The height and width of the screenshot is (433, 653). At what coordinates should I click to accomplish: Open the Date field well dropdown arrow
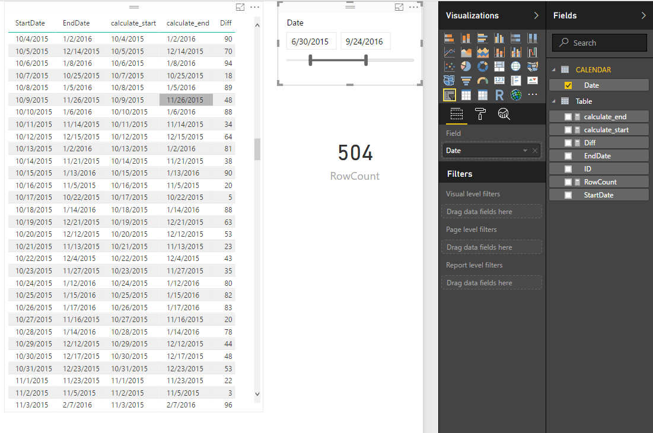(525, 151)
